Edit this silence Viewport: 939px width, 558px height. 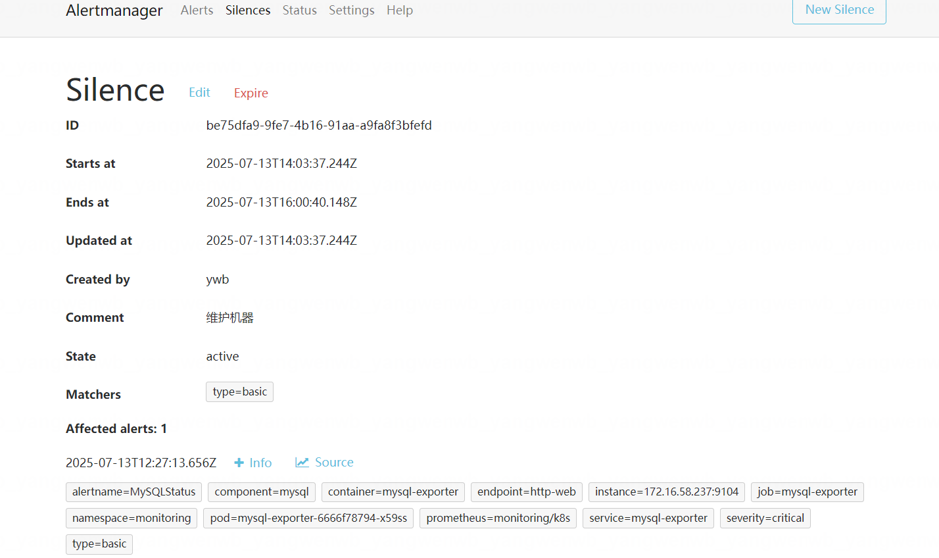point(199,93)
